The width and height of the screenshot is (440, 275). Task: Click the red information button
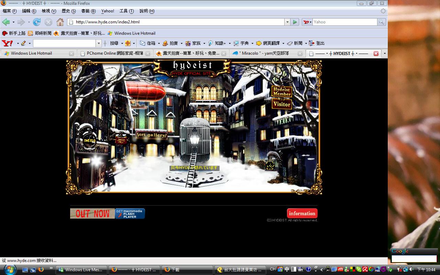click(x=302, y=213)
